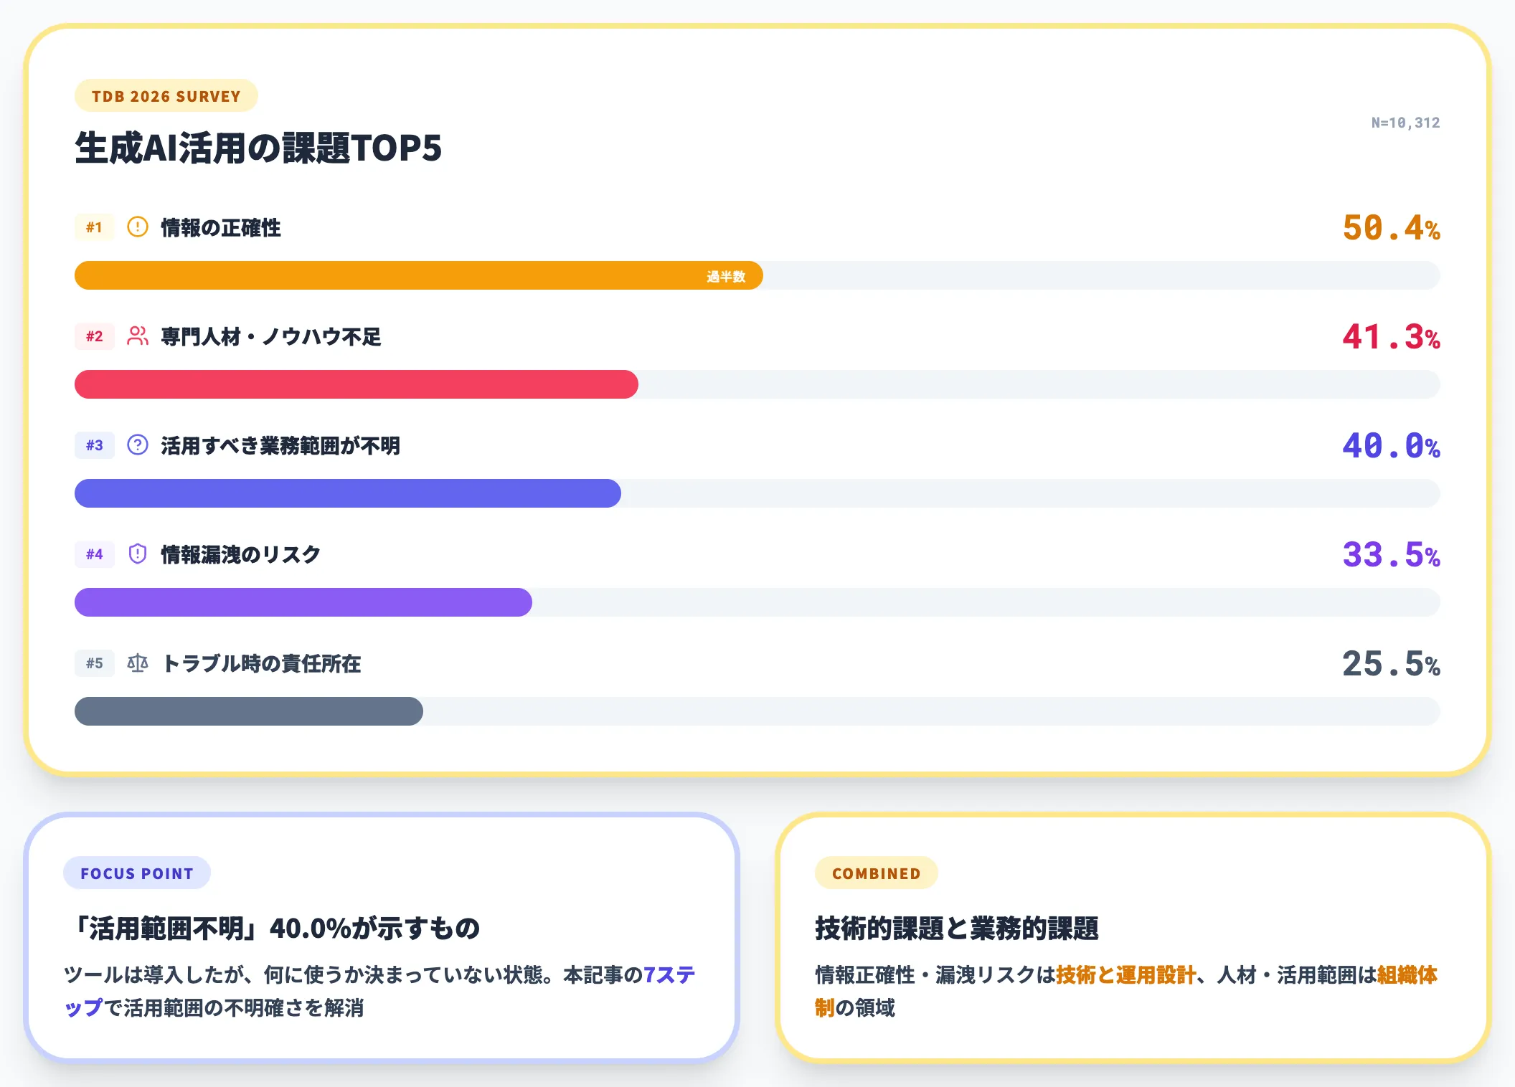Viewport: 1515px width, 1087px height.
Task: Click the 情報の正確性 label
Action: tap(221, 228)
